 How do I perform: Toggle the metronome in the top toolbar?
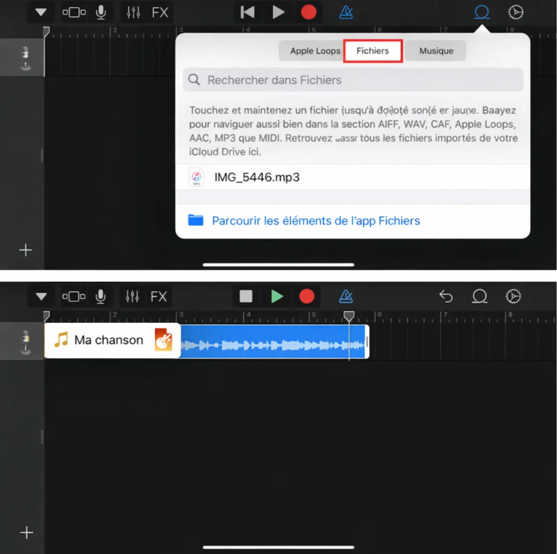(346, 12)
